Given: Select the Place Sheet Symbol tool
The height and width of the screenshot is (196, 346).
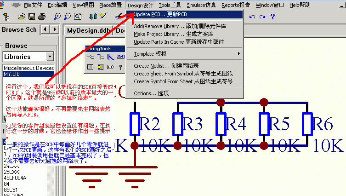Looking at the screenshot, I should point(90,67).
